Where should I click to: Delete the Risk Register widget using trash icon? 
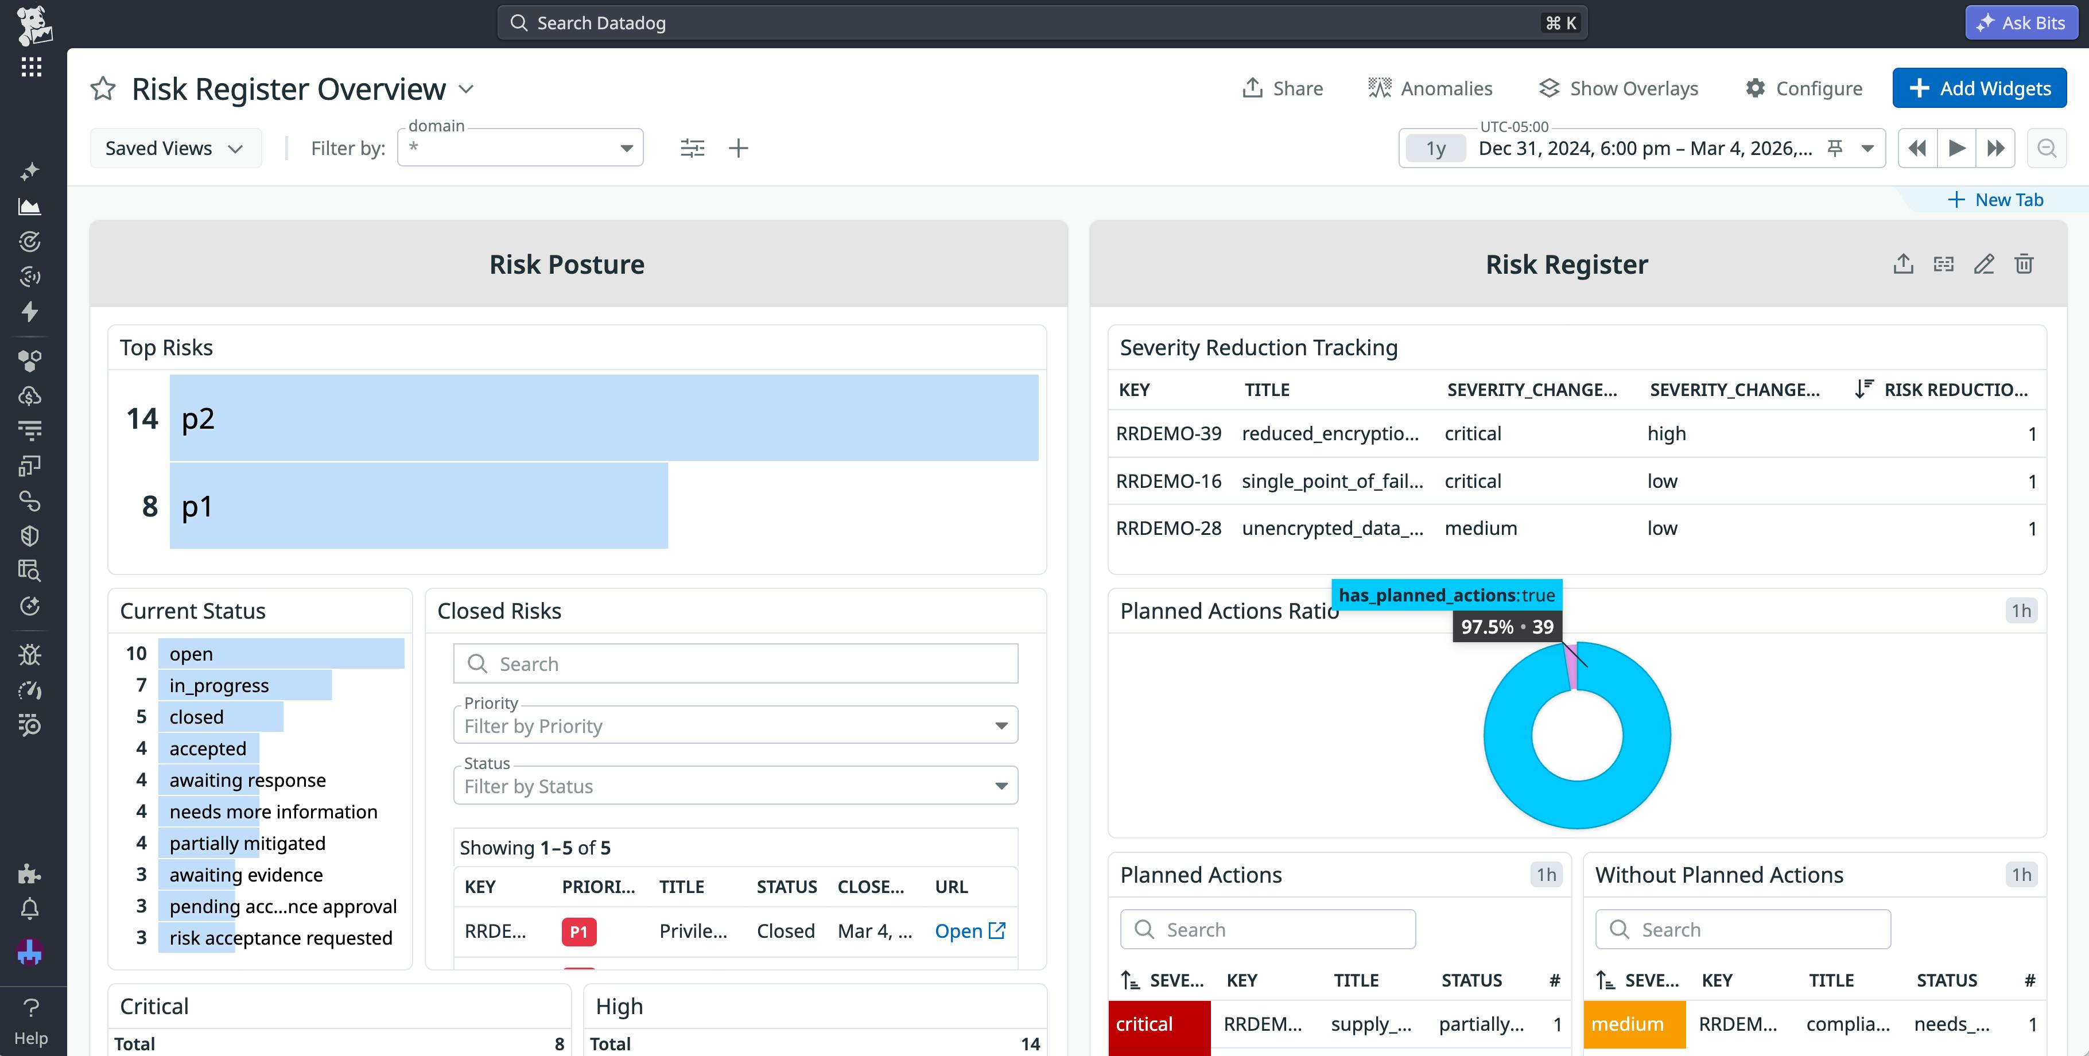pyautogui.click(x=2024, y=263)
